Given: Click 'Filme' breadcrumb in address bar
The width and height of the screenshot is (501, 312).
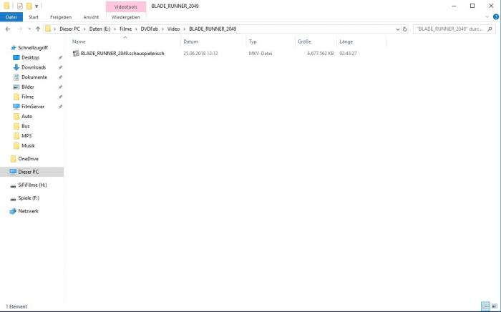Looking at the screenshot, I should point(125,29).
